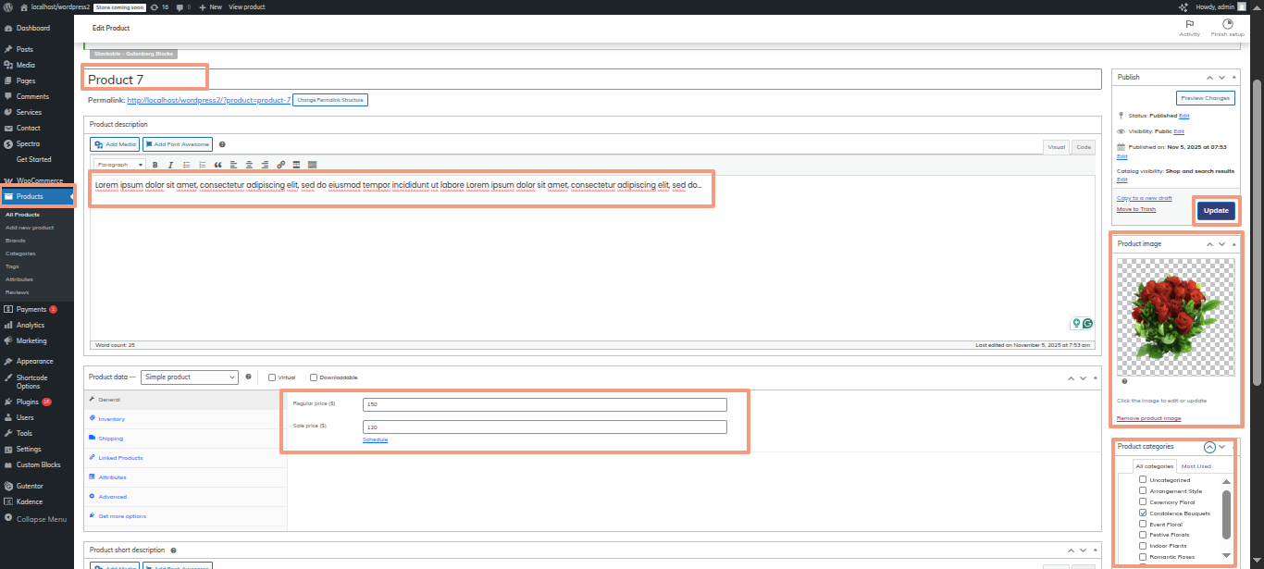Uncheck the Condolence Bouquets category

point(1143,513)
